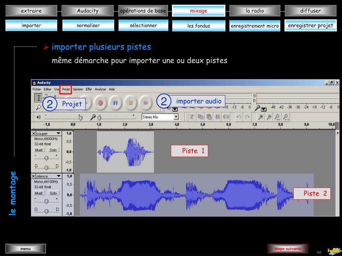The width and height of the screenshot is (342, 256).
Task: Solo the silence track
Action: tap(53, 193)
